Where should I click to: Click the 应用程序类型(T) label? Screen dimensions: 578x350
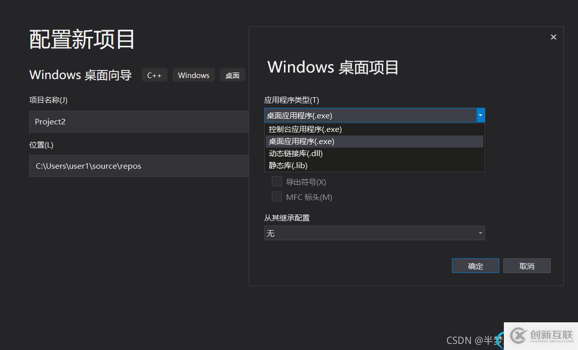pyautogui.click(x=292, y=100)
